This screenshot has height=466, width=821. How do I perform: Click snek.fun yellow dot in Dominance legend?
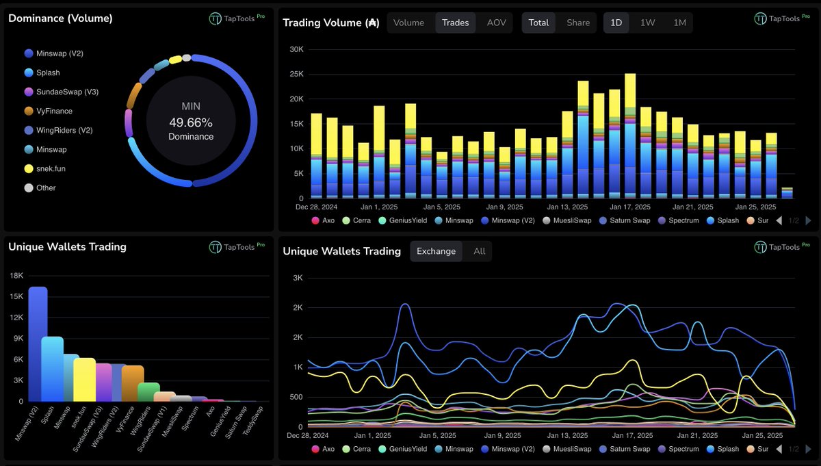29,168
